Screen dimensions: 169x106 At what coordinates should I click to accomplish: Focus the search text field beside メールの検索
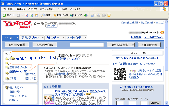(x=87, y=45)
